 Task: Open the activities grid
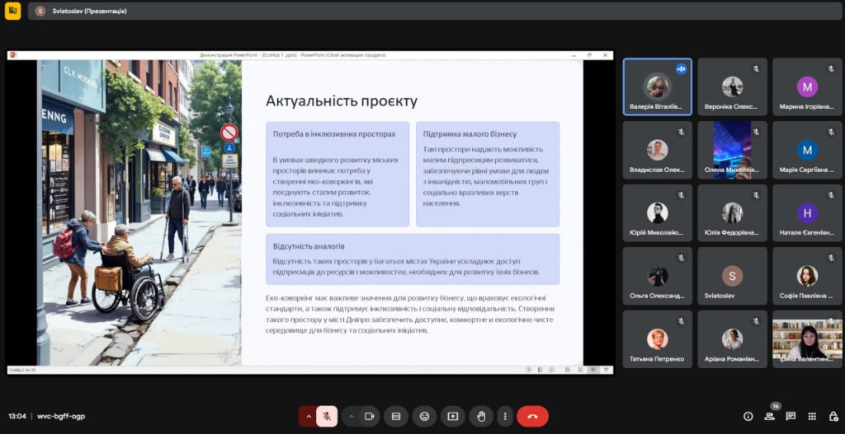(812, 416)
